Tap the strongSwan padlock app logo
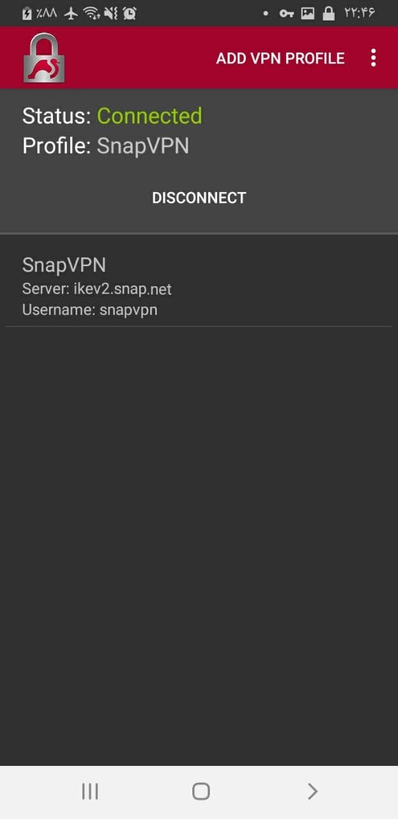Image resolution: width=398 pixels, height=819 pixels. 44,58
